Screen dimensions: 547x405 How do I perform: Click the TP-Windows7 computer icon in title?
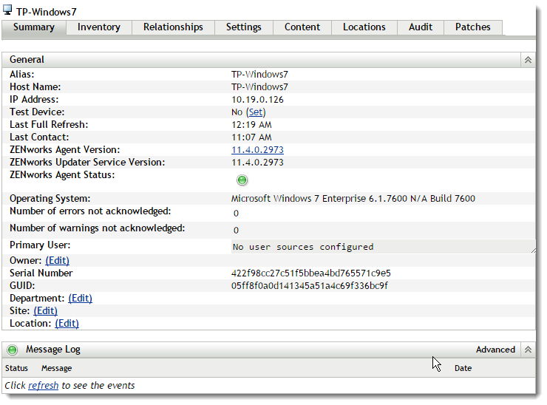[7, 10]
